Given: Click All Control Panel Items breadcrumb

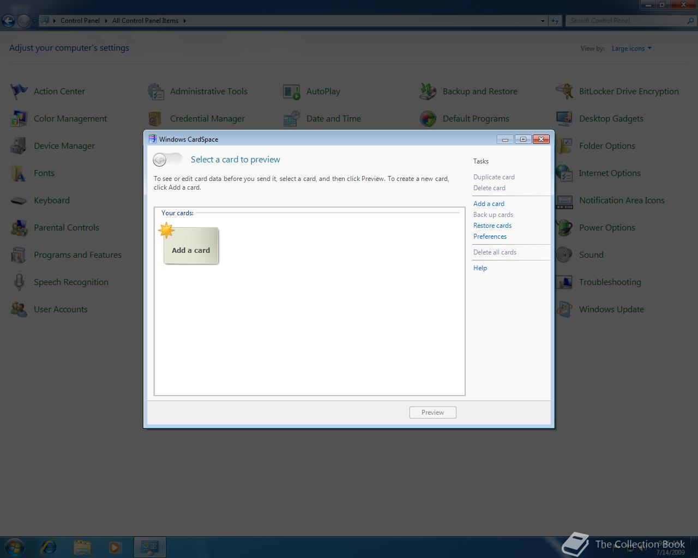Looking at the screenshot, I should 145,21.
